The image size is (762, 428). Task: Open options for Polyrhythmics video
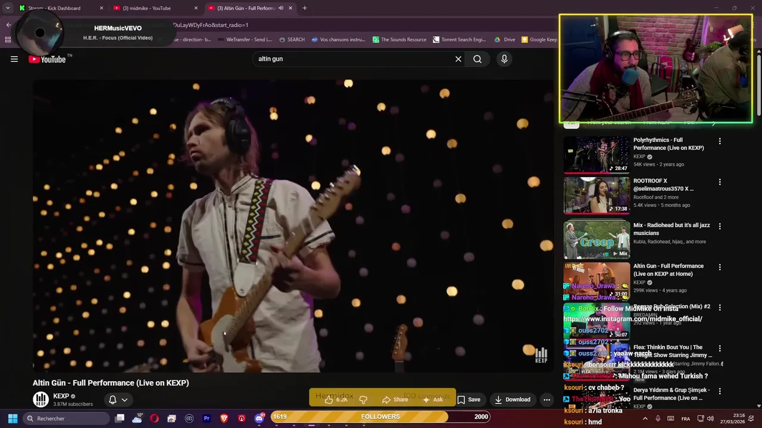[720, 141]
